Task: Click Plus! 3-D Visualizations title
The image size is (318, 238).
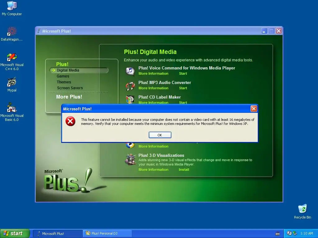Action: click(161, 156)
